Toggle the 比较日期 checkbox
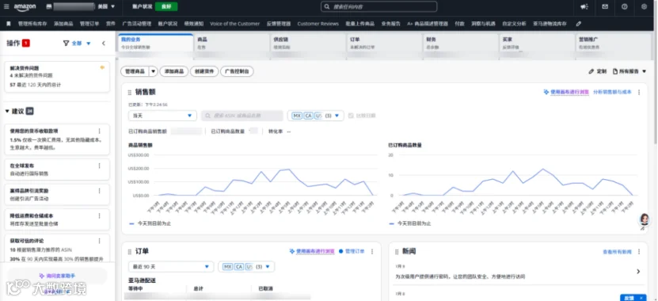Viewport: 658px width, 301px height. click(x=351, y=116)
